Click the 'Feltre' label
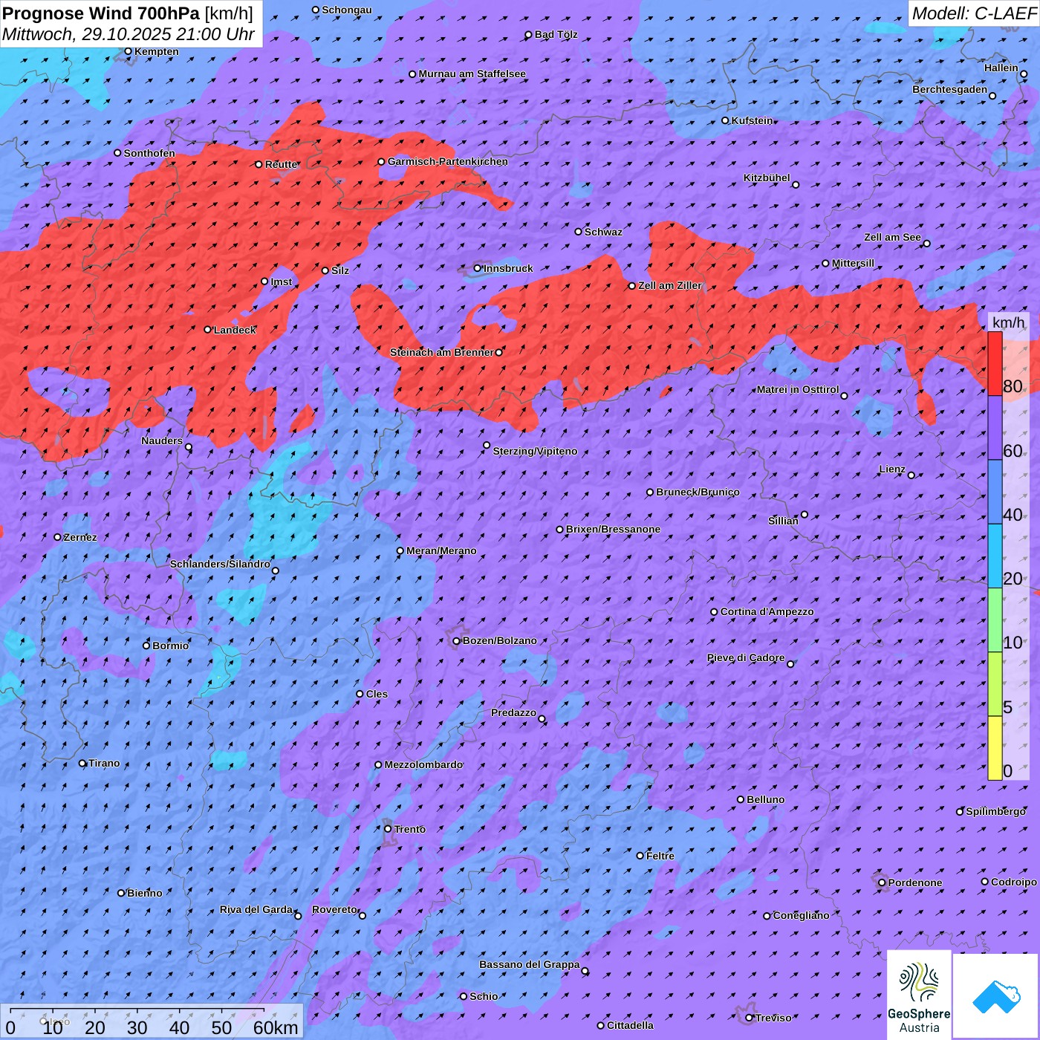The image size is (1040, 1040). point(660,856)
